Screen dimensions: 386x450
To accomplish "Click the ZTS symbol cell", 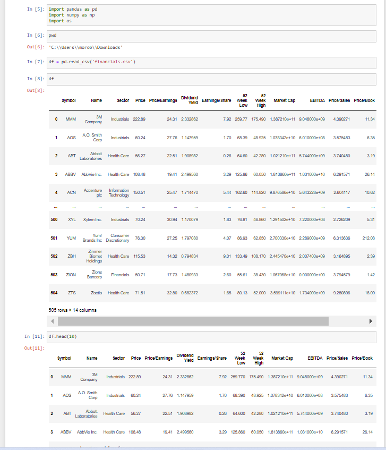I will pos(72,293).
